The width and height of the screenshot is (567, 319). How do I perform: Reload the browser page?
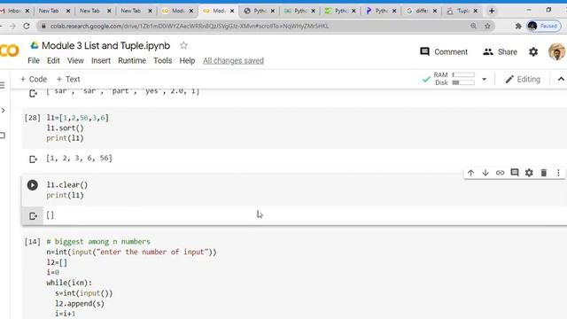pyautogui.click(x=27, y=26)
